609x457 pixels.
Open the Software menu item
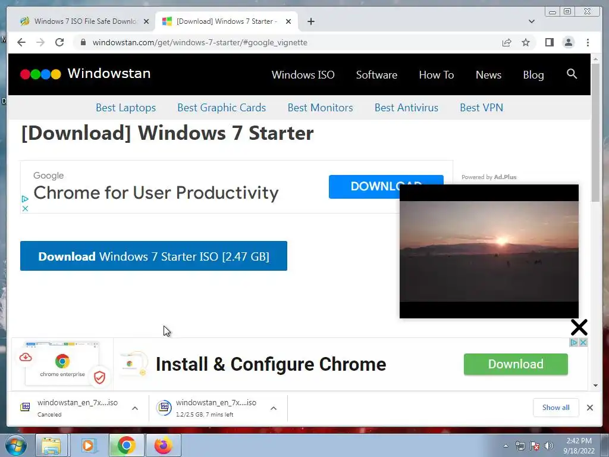coord(376,74)
